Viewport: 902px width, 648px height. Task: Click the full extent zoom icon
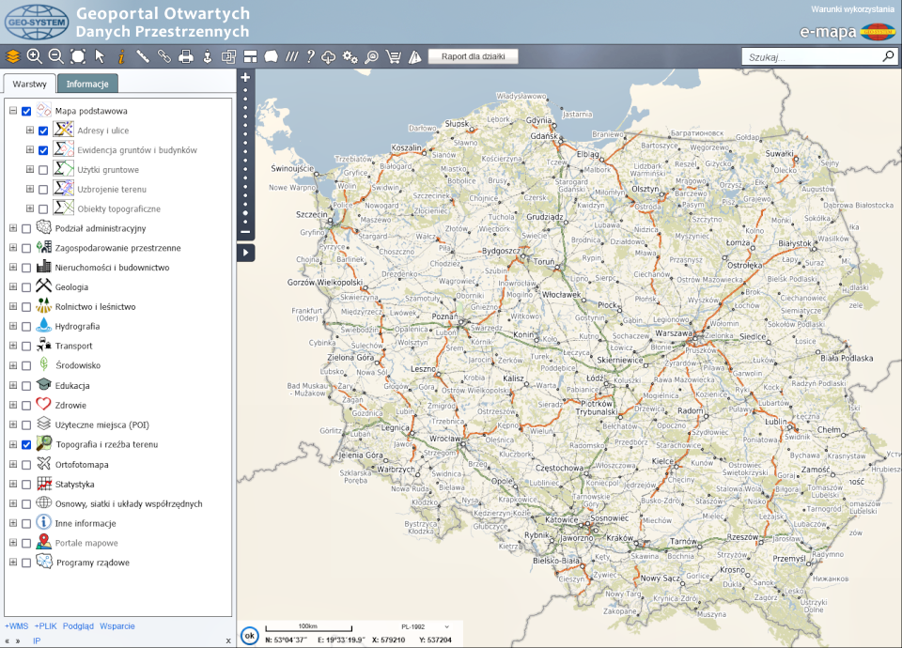tap(78, 56)
